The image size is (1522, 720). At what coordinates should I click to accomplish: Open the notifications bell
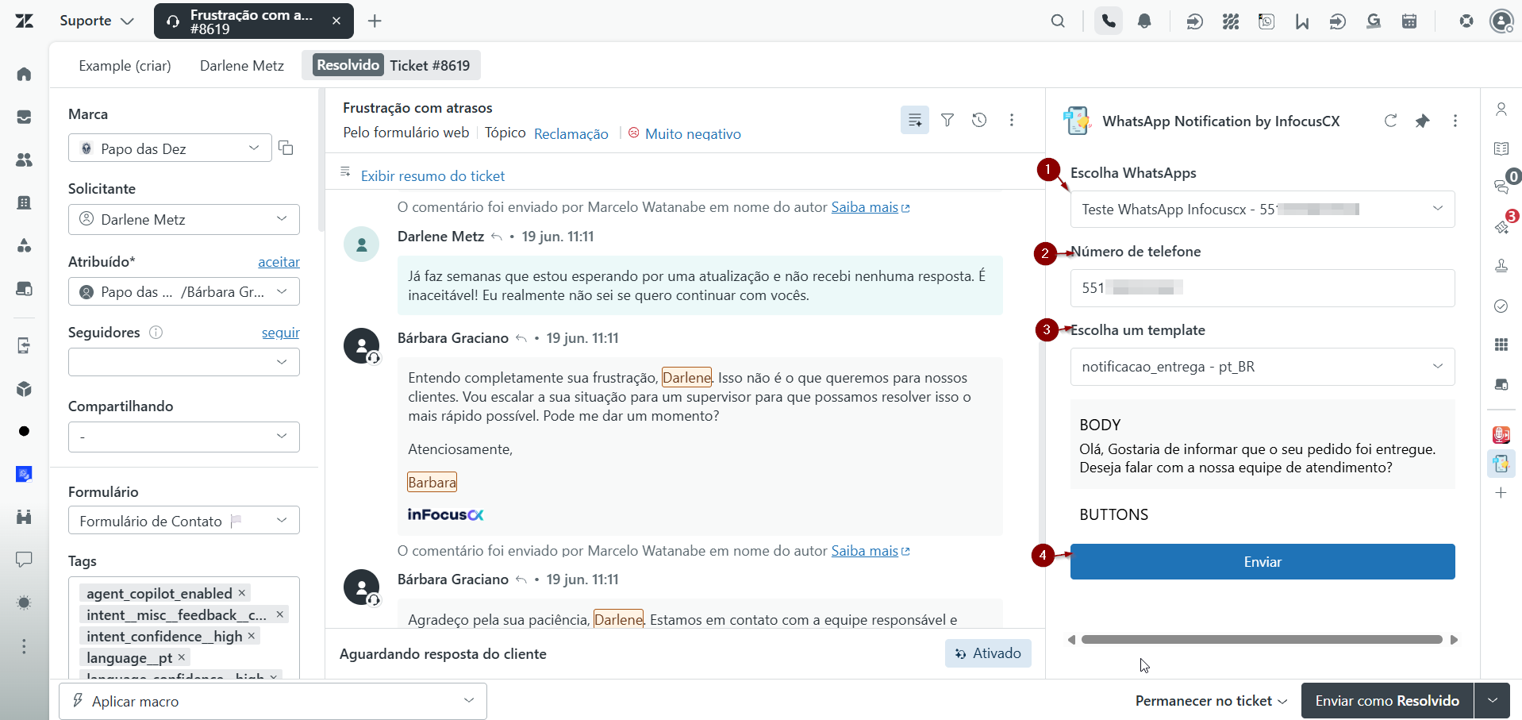(1144, 21)
